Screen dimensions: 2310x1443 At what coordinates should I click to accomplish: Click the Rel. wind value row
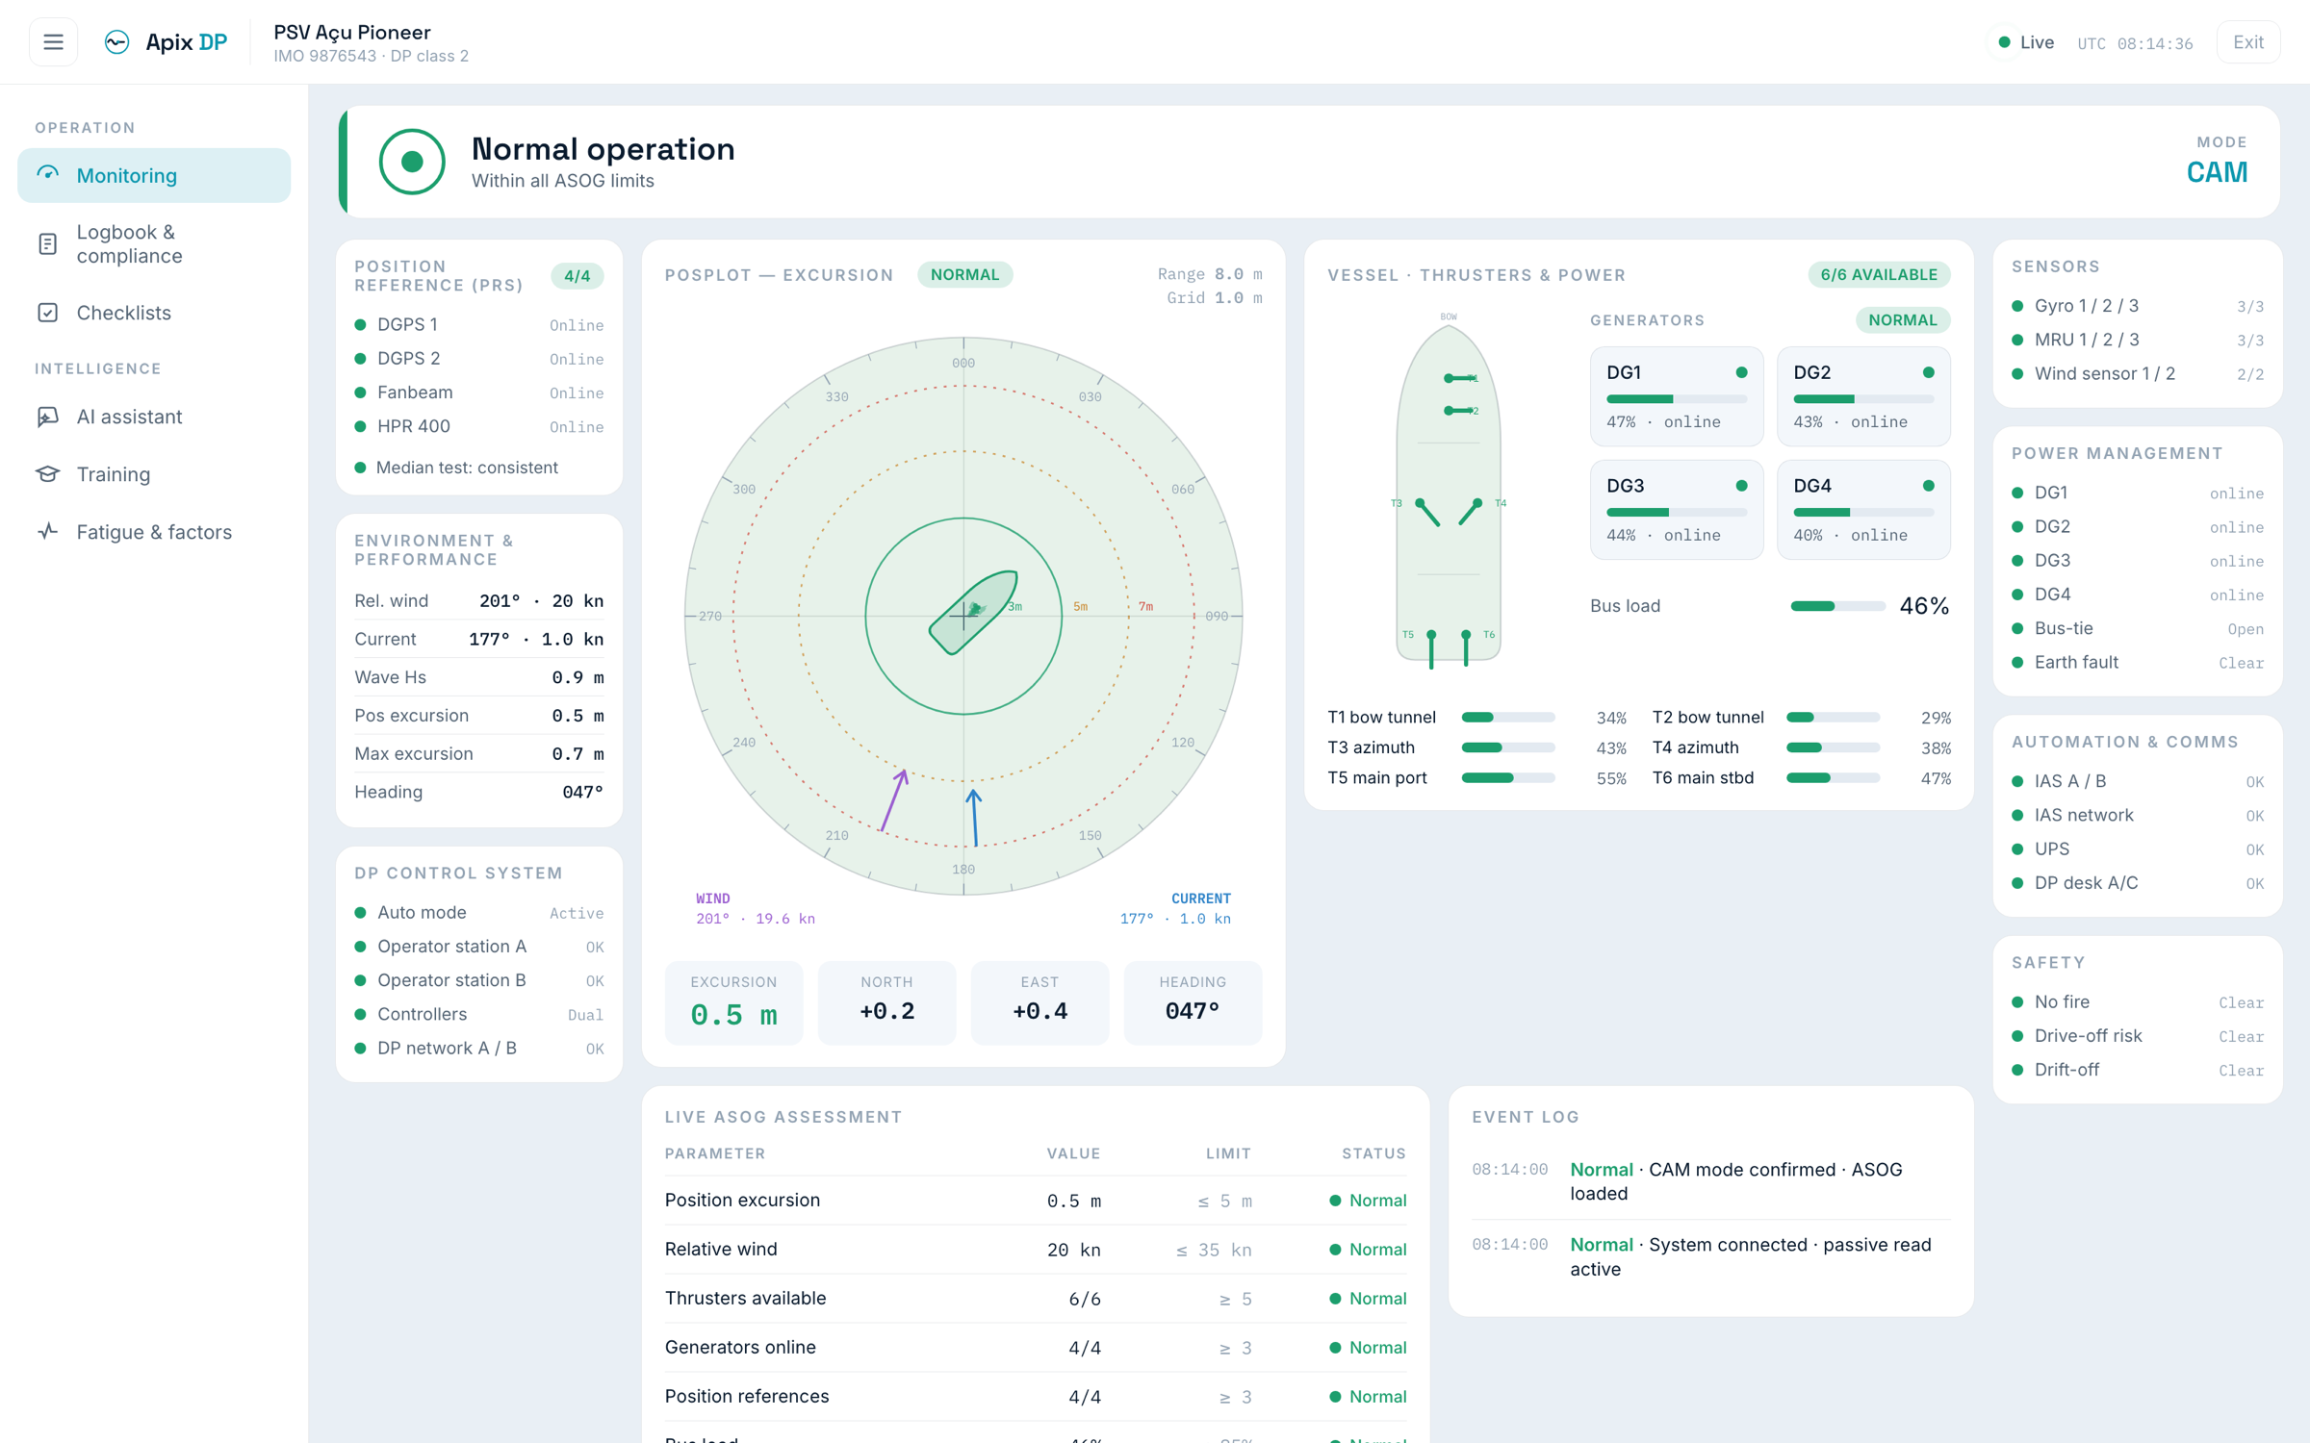click(x=478, y=601)
